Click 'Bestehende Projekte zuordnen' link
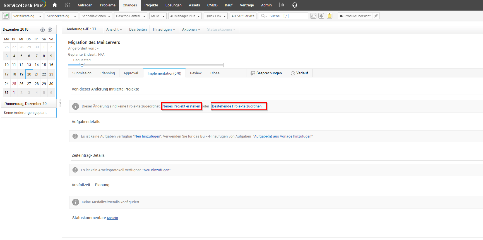Screen dimensions: 483x240 coord(237,106)
